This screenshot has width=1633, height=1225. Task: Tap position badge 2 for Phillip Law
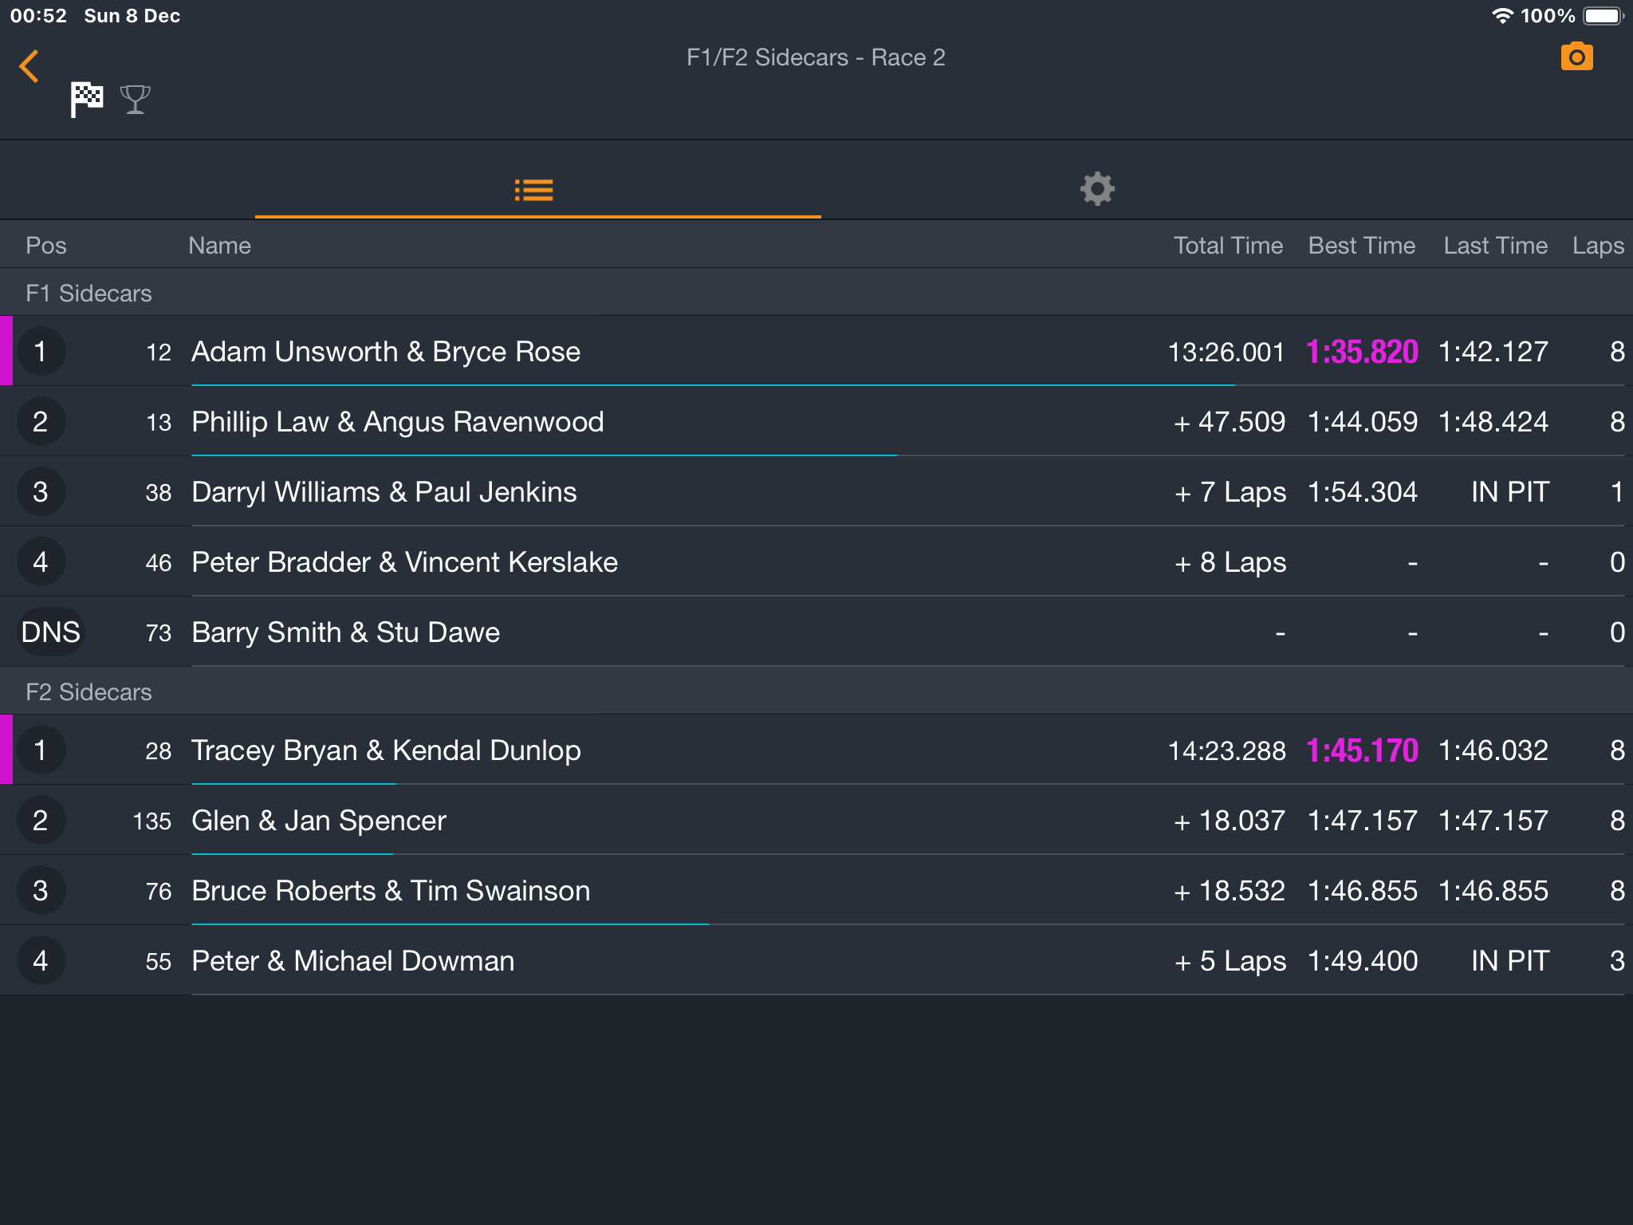pos(41,421)
